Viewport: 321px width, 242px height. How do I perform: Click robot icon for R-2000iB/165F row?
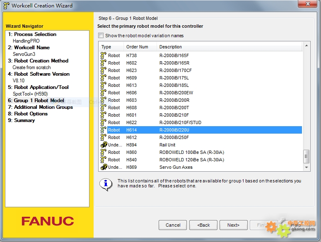[x=104, y=55]
